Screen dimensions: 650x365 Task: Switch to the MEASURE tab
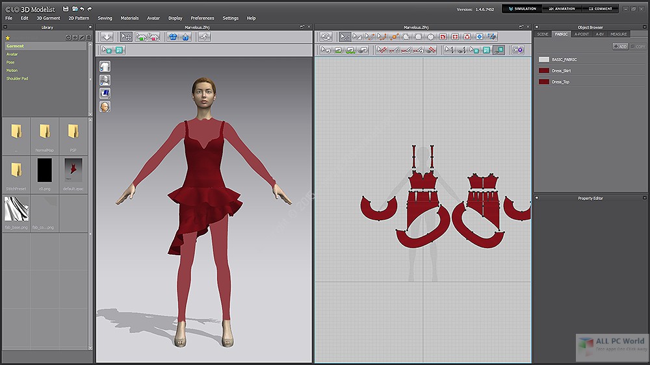pos(619,34)
